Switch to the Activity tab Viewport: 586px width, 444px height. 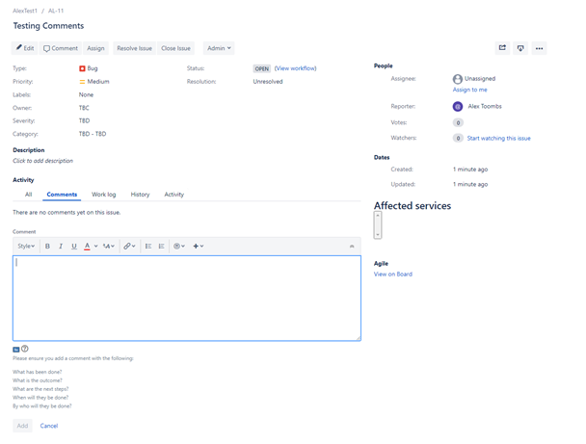pyautogui.click(x=174, y=195)
